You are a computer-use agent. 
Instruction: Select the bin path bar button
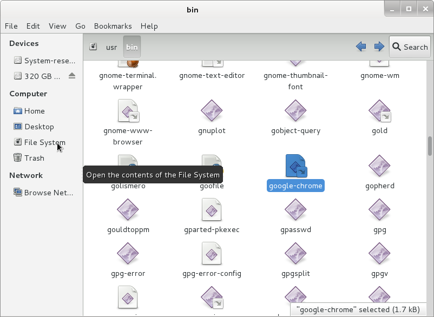coord(131,47)
